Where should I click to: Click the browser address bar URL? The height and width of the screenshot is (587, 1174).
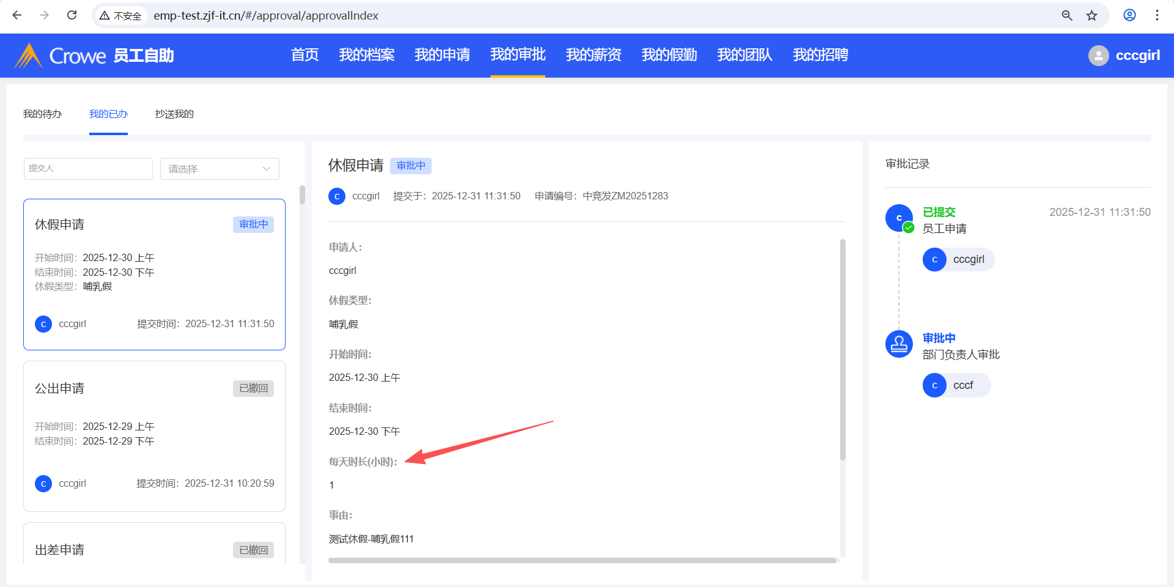pos(266,16)
